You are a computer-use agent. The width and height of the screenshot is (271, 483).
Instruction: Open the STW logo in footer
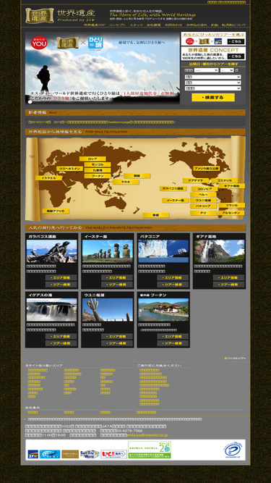coord(33,454)
